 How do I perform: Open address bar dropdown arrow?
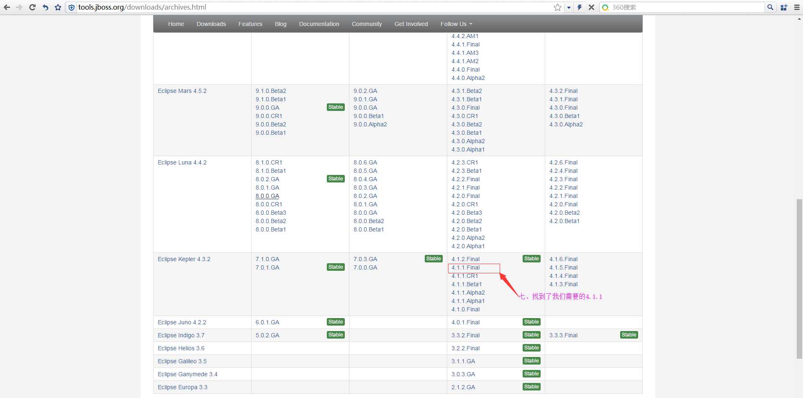[569, 8]
